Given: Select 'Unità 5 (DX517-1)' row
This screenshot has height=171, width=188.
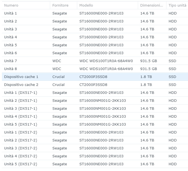Looking at the screenshot, I should click(x=95, y=124).
